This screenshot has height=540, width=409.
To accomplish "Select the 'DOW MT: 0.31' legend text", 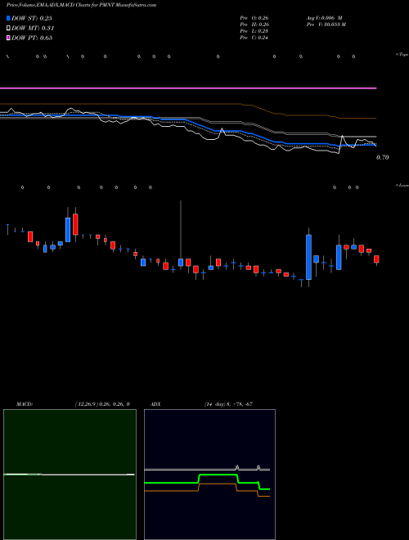I will pos(33,29).
